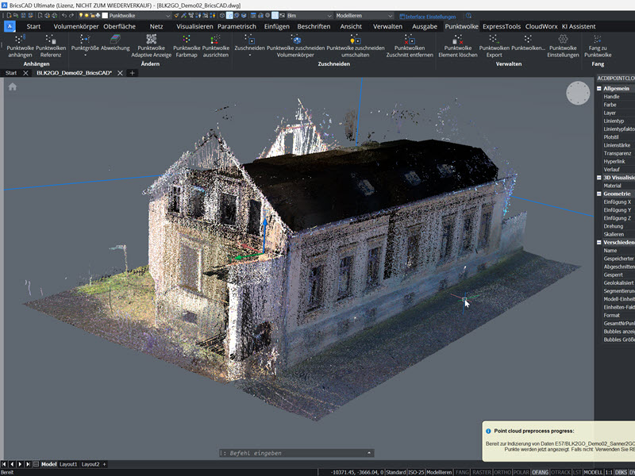
Task: Toggle ORTHO mode in status bar
Action: (502, 472)
